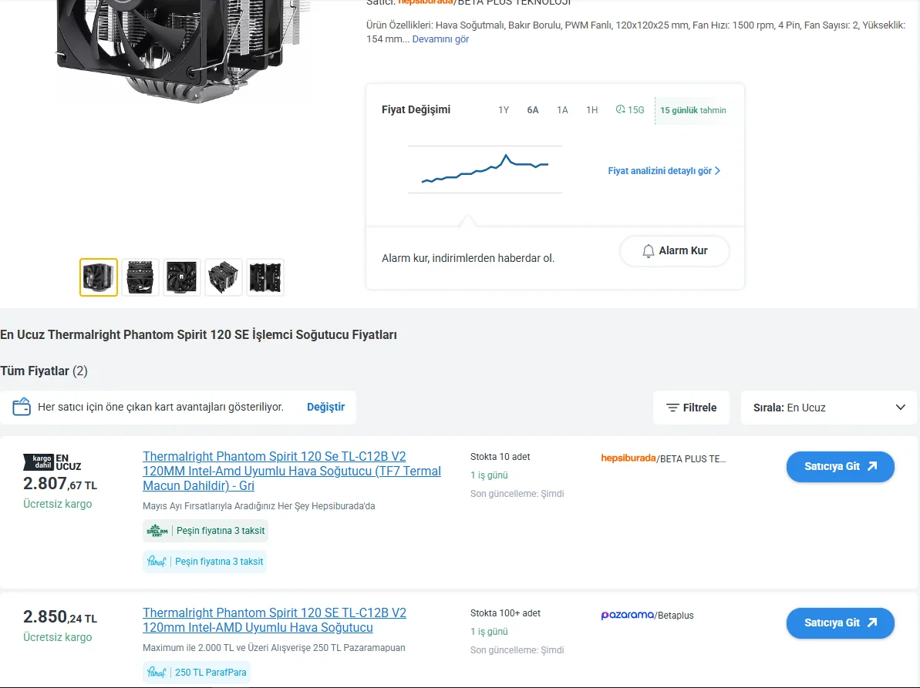
Task: Open the Sırala: En Ucuz dropdown
Action: point(828,408)
